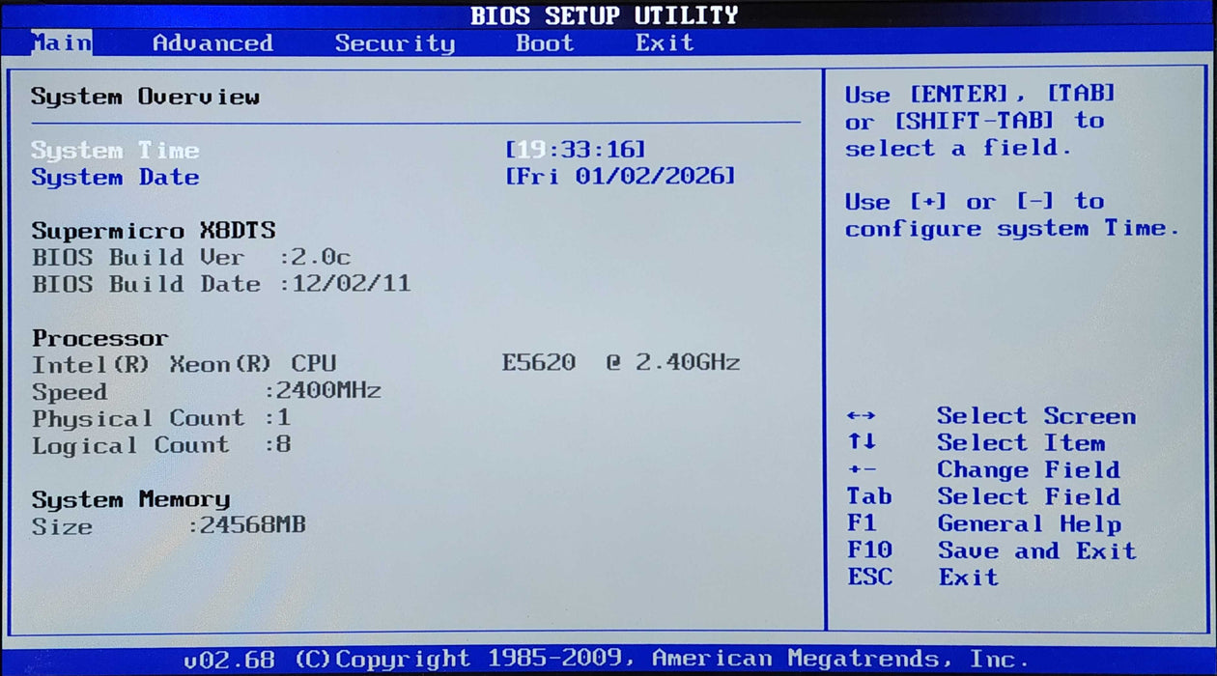
Task: Click the Change Field legend text
Action: click(x=1029, y=470)
